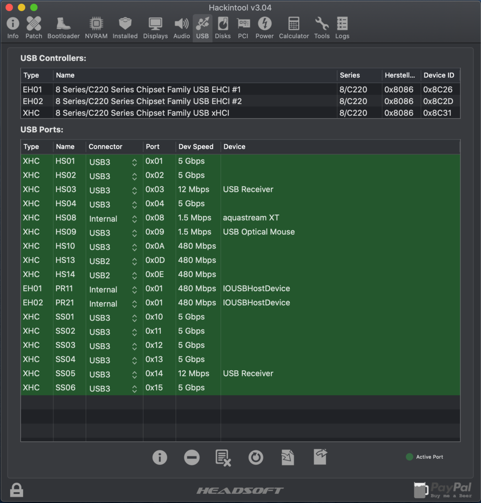
Task: Click the Refresh ports icon
Action: (x=255, y=457)
